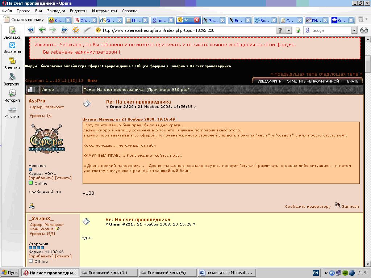Open the Виджеты sidebar panel

point(12,48)
